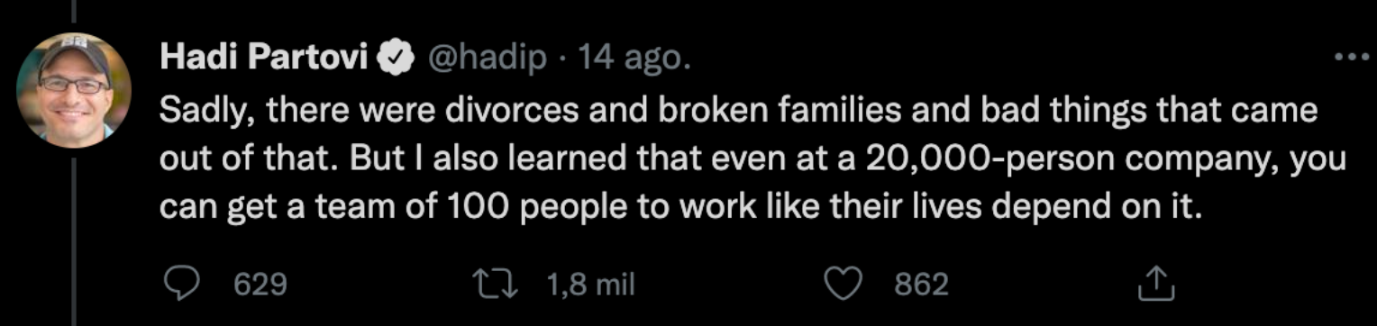Retweet using the retweet arrows icon
The image size is (1377, 326).
503,285
